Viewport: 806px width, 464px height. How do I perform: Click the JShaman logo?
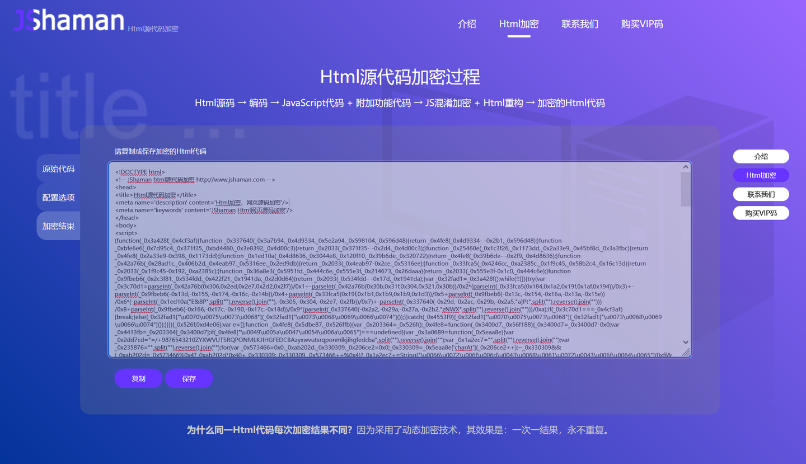pos(68,20)
